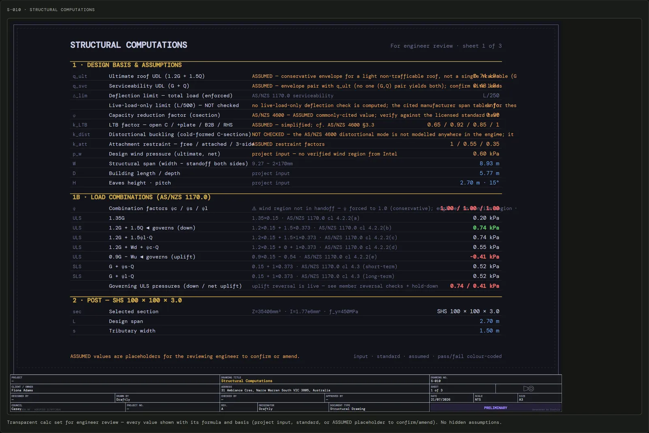The width and height of the screenshot is (649, 433).
Task: Click the '1.50 m' tributary width value
Action: [x=490, y=331]
